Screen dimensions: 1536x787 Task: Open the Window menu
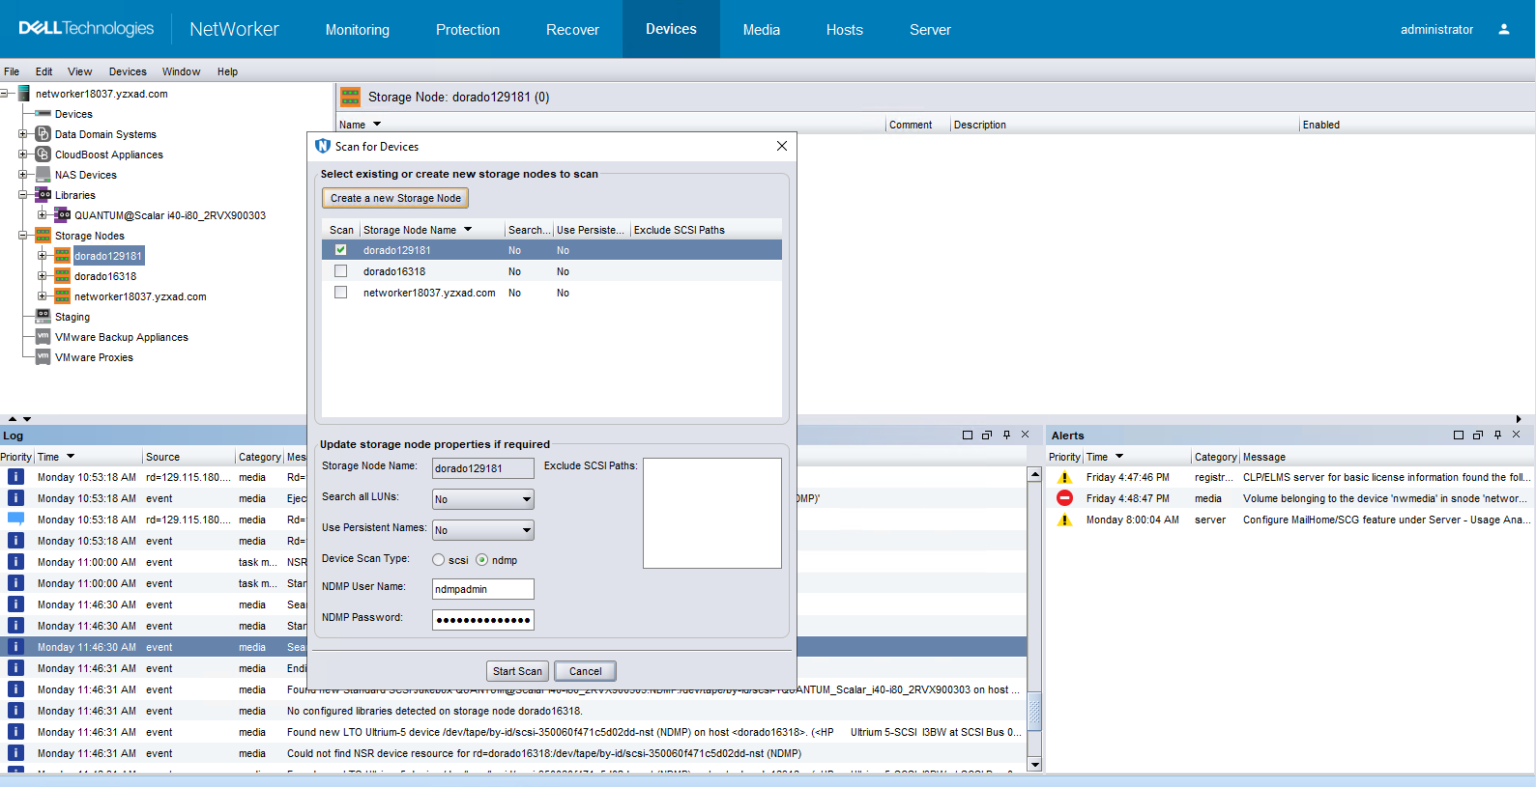point(181,71)
